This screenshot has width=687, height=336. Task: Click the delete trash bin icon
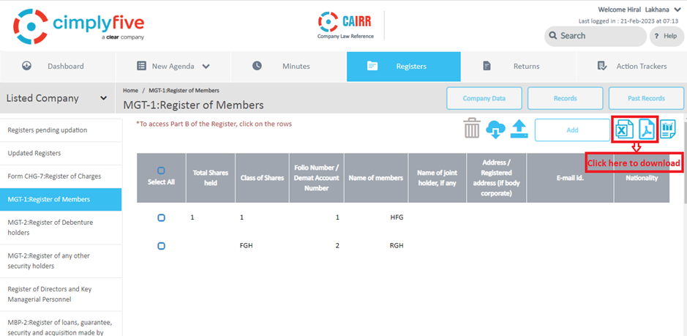[x=472, y=129]
